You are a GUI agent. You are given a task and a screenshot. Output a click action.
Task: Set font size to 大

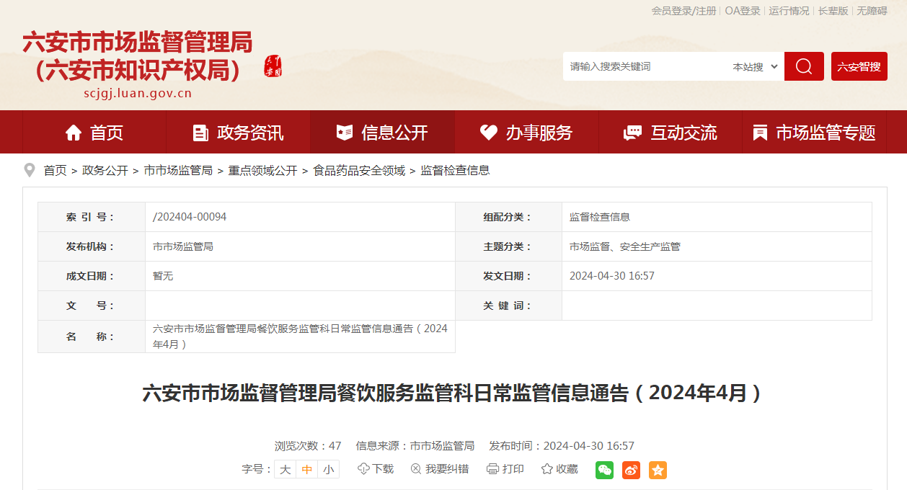[x=286, y=469]
